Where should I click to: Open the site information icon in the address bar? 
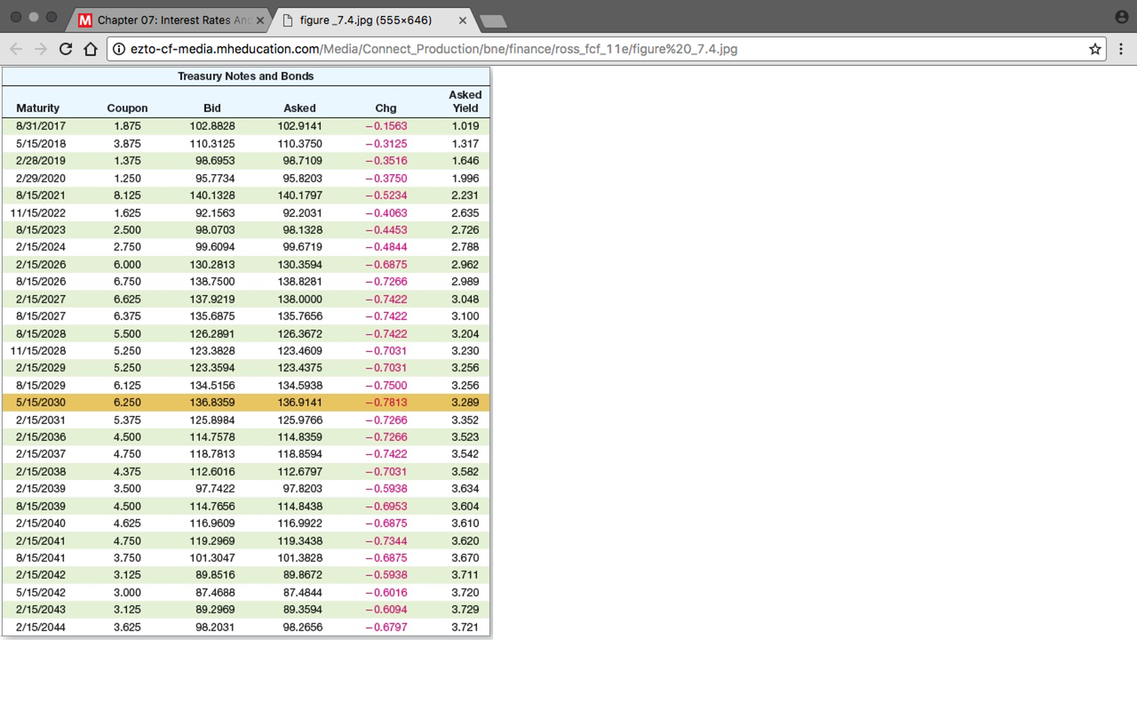click(x=118, y=49)
